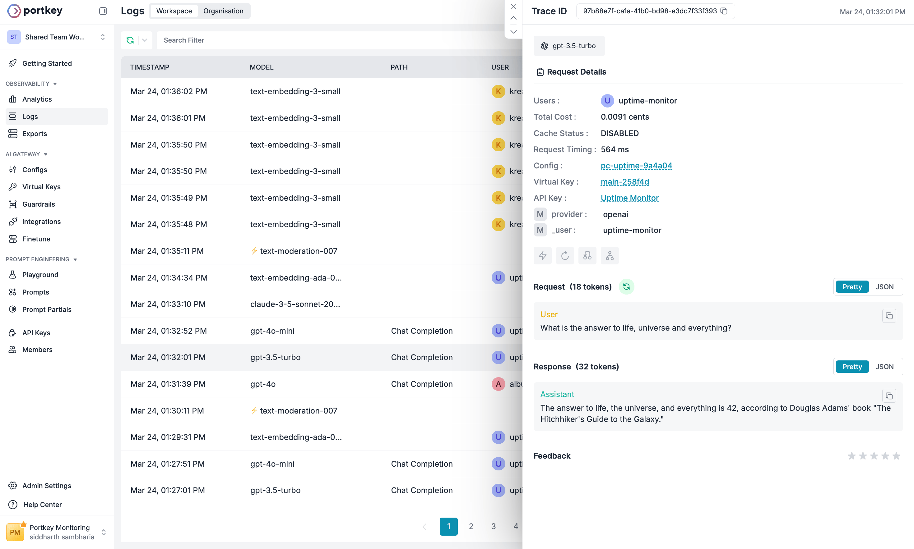Select Pretty view for the Response

click(852, 367)
